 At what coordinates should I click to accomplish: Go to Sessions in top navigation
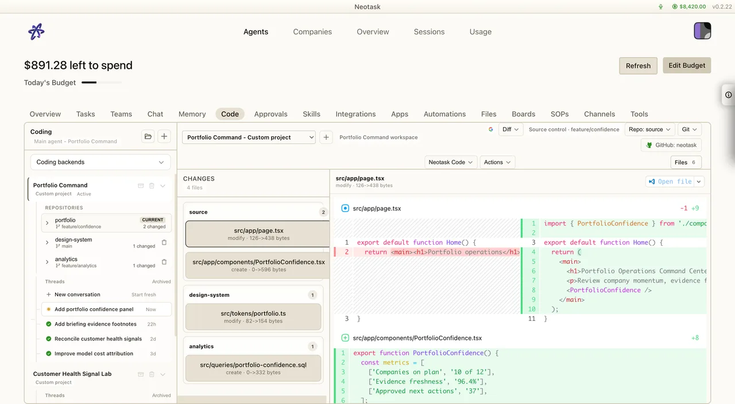click(429, 32)
